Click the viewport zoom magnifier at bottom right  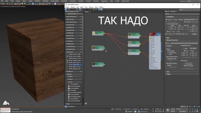click(190, 109)
